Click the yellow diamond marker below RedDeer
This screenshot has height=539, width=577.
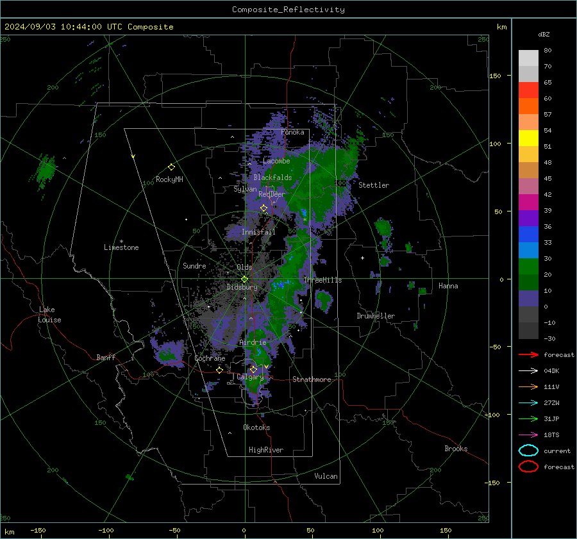pos(264,208)
